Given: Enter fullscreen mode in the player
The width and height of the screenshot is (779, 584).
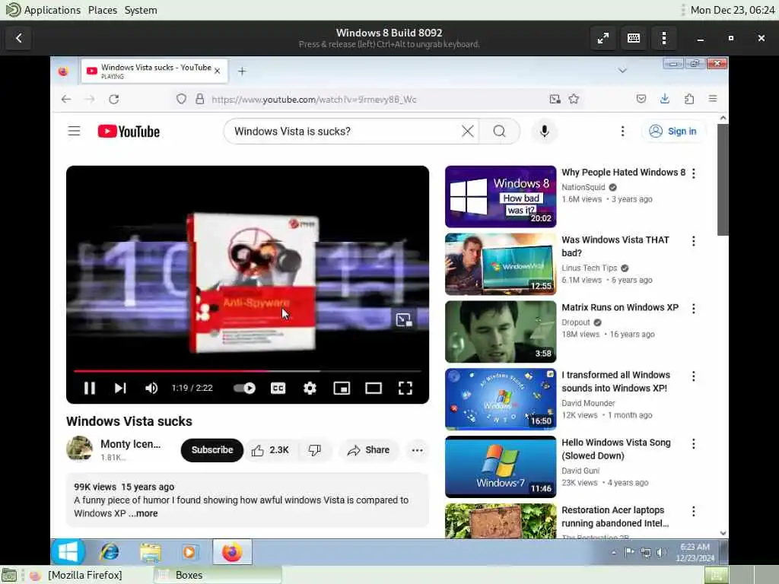Looking at the screenshot, I should [405, 388].
